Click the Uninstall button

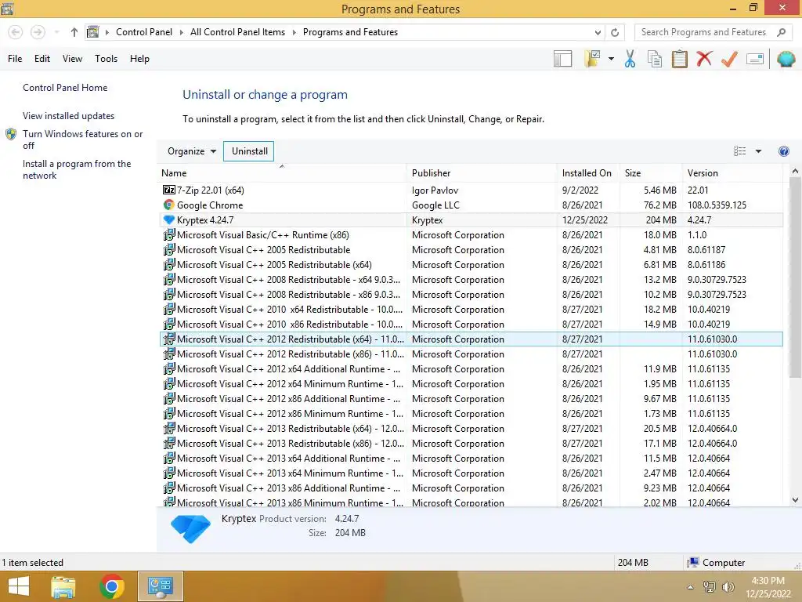(x=249, y=151)
